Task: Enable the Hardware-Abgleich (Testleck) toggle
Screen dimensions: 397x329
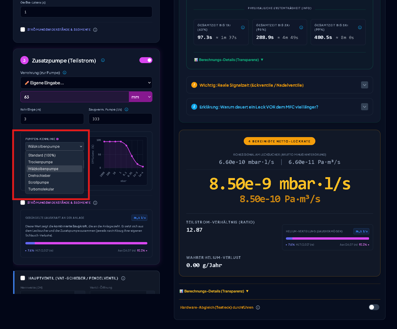Action: pyautogui.click(x=374, y=307)
